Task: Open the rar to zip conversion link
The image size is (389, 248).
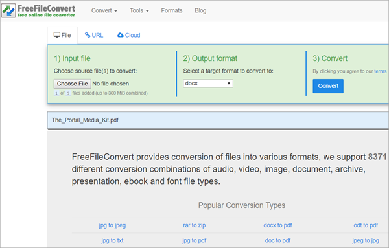Action: point(194,225)
